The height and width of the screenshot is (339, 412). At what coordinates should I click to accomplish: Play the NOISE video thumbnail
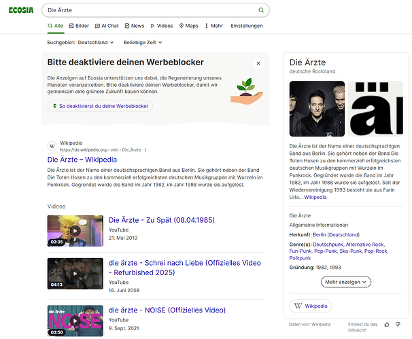click(x=75, y=321)
